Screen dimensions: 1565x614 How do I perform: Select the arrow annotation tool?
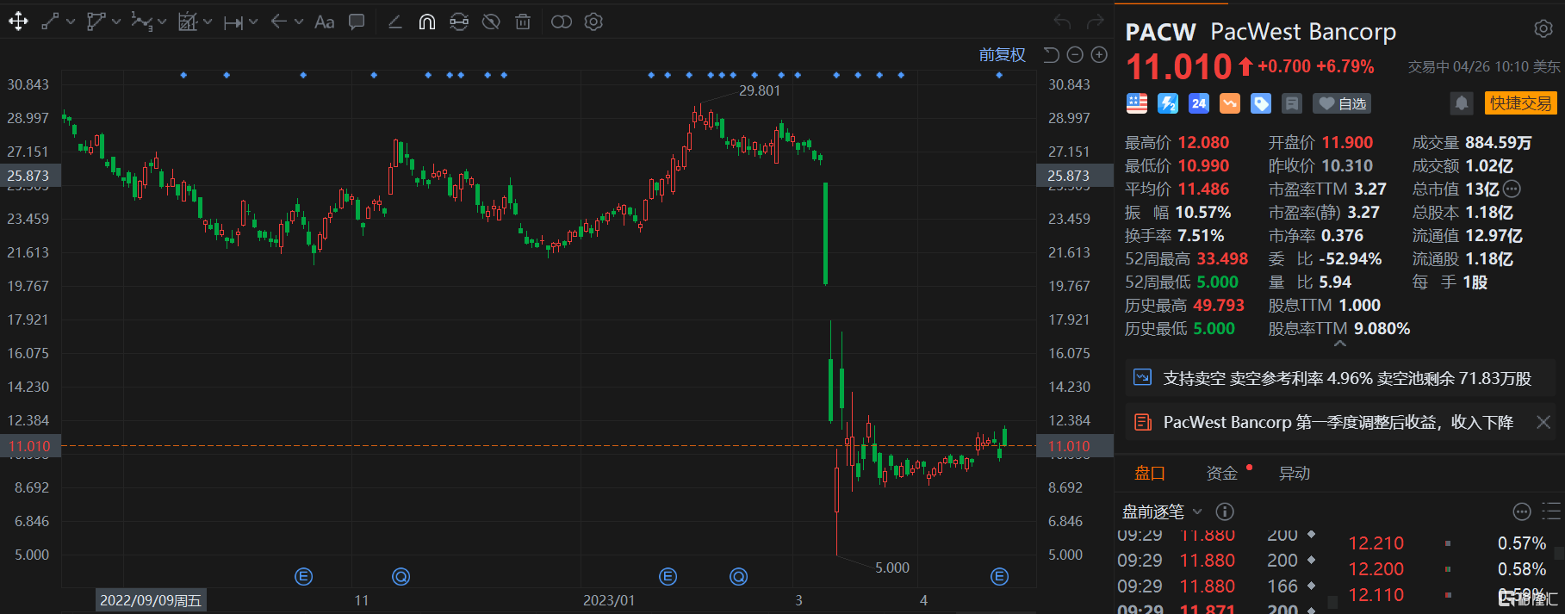[278, 22]
